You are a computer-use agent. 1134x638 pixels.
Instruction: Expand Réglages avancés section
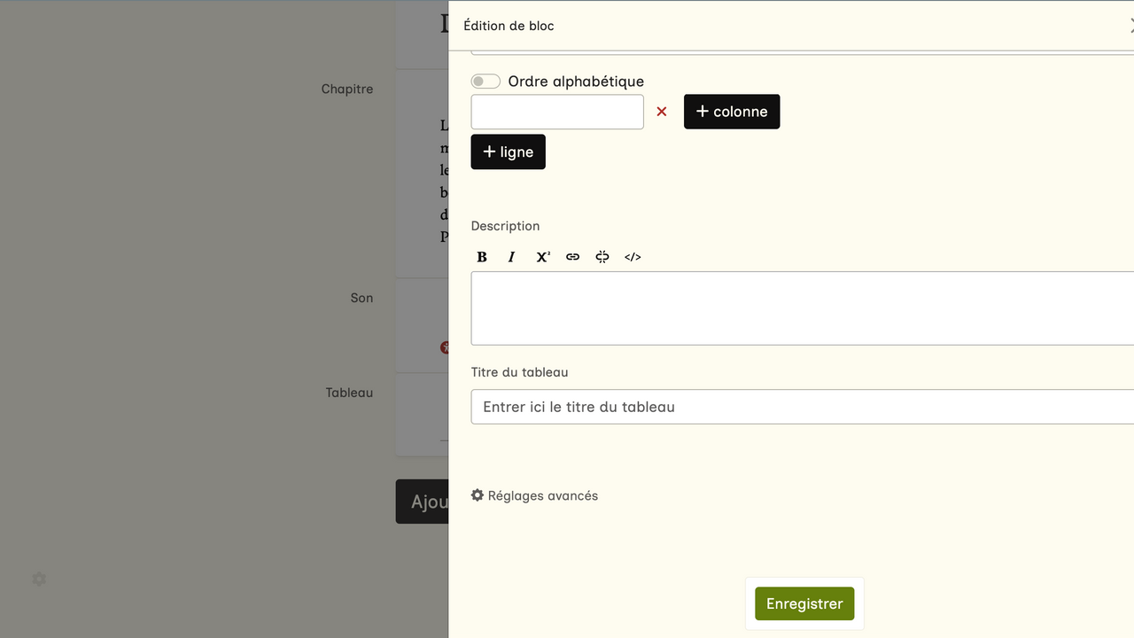534,495
